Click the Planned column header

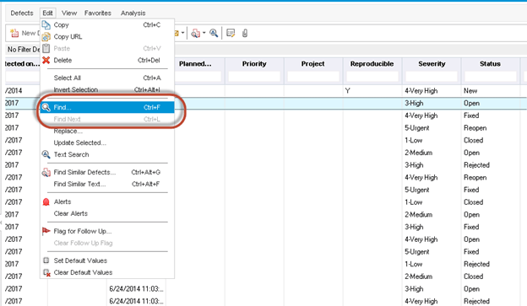(195, 64)
